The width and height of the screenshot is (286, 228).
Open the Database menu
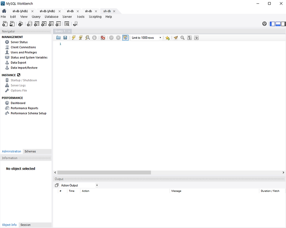point(51,17)
